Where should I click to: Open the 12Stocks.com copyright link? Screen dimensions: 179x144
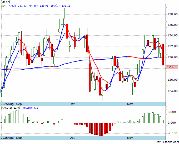point(168,142)
